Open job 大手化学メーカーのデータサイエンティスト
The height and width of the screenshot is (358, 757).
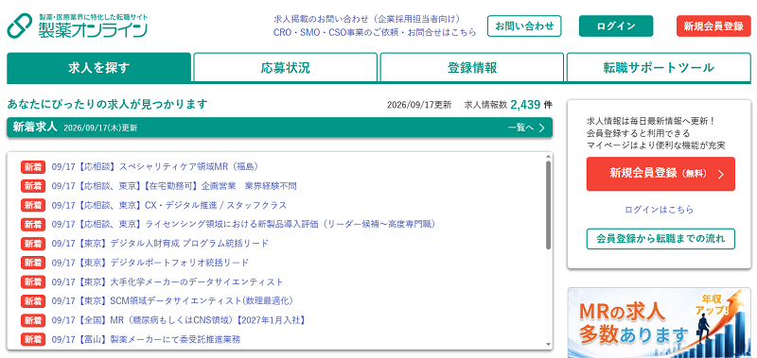[167, 281]
